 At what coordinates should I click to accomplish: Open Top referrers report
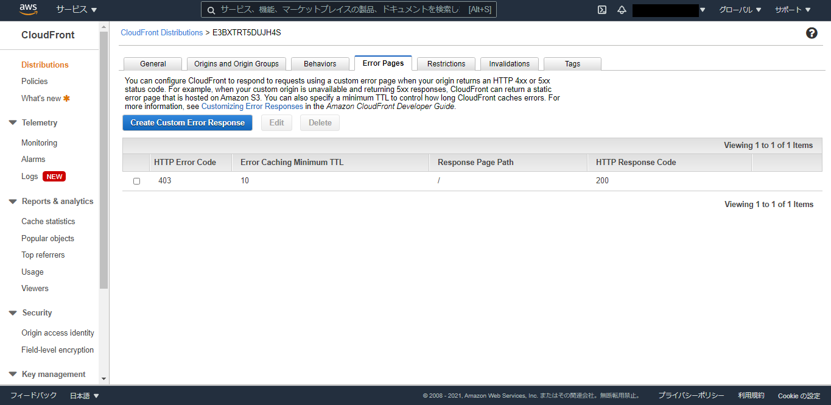(43, 255)
